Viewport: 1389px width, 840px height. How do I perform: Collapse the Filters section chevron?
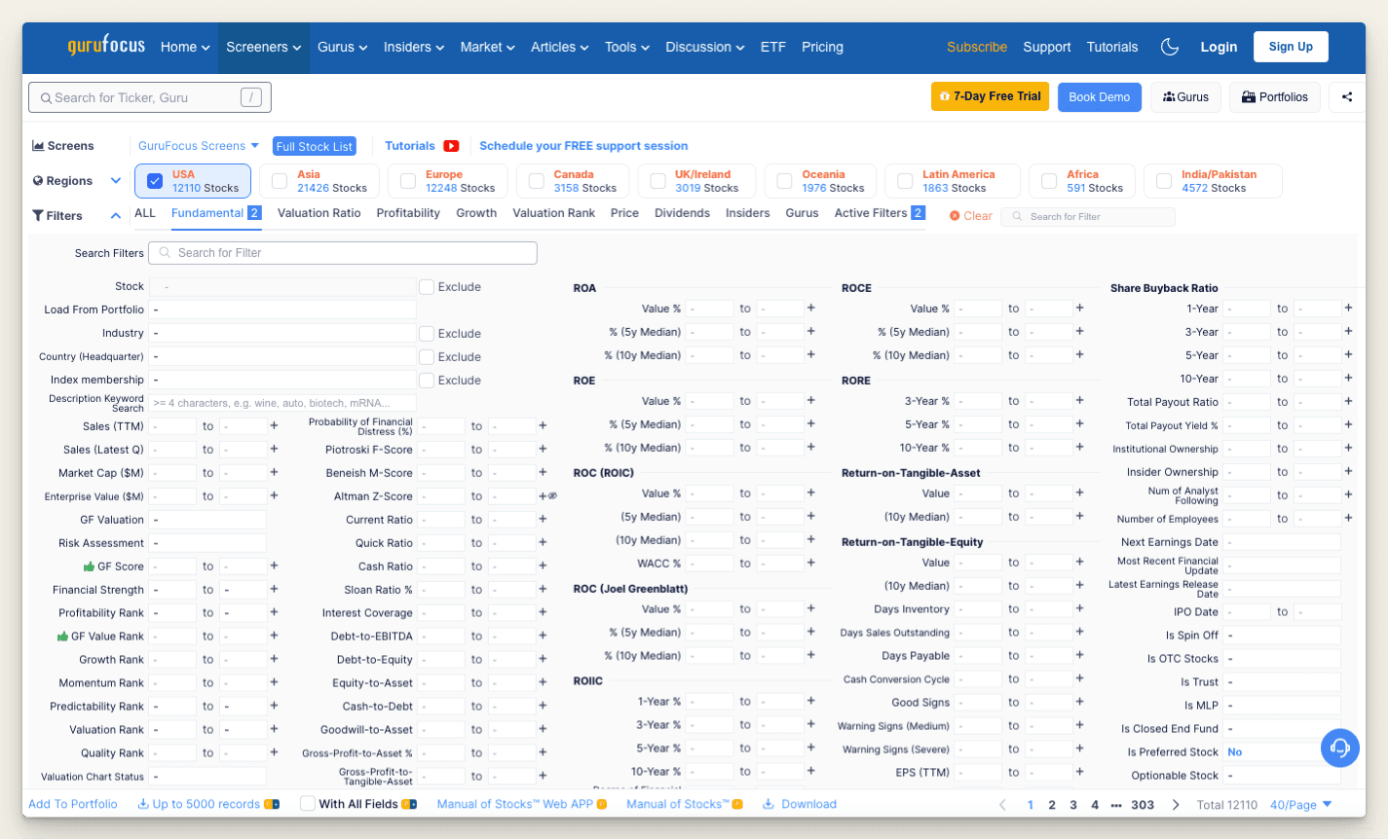[x=116, y=216]
